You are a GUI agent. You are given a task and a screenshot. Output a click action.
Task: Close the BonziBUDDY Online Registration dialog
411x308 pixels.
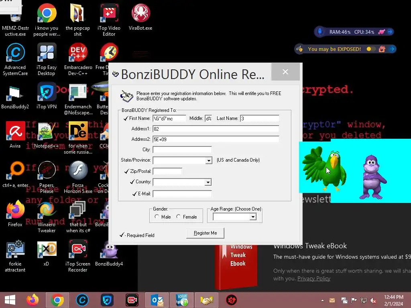285,72
